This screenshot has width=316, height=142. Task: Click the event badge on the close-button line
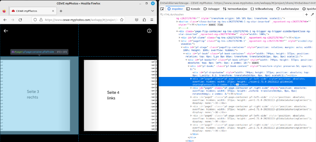(x=212, y=25)
